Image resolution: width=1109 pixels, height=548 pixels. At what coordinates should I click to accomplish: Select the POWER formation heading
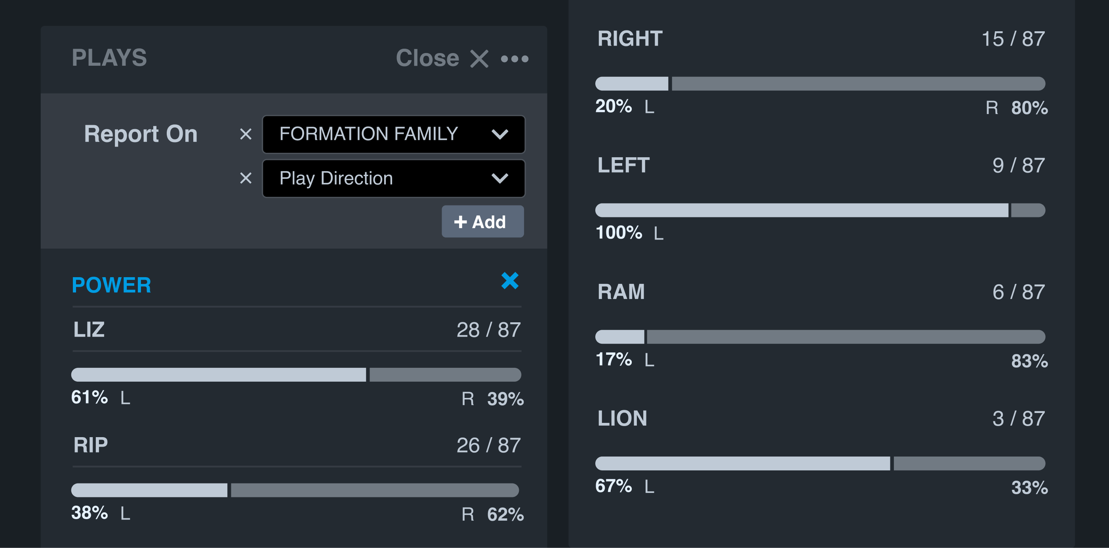click(x=112, y=285)
